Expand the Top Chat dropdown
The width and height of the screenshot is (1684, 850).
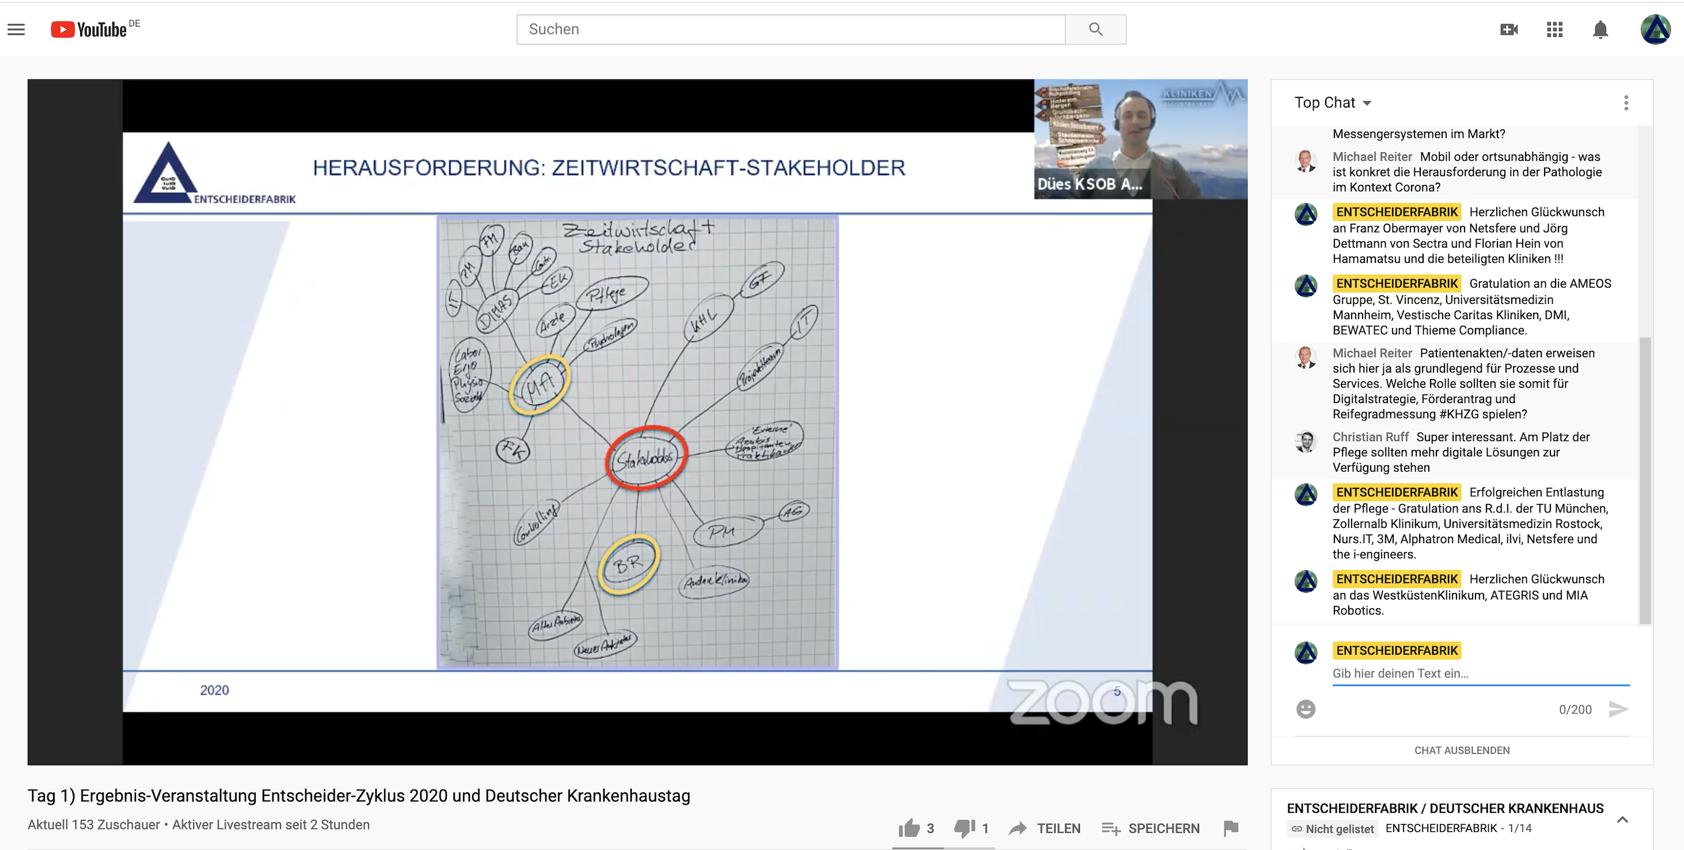[x=1333, y=103]
